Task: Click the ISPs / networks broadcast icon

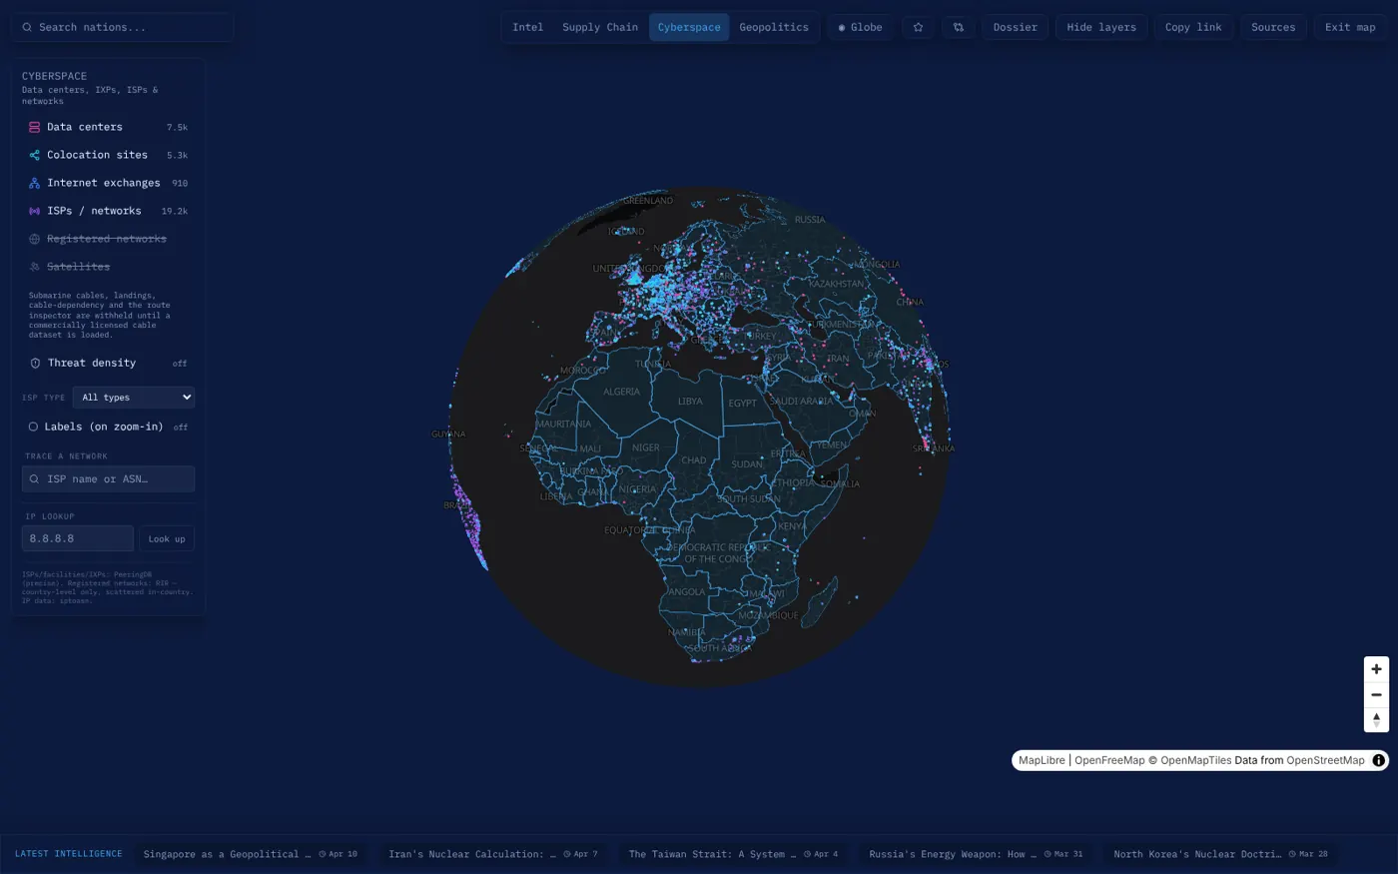Action: 34,211
